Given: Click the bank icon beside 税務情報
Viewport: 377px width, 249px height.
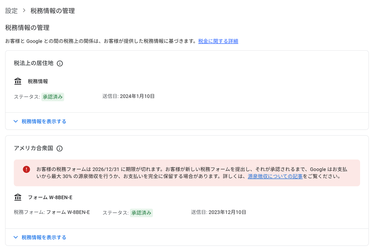Looking at the screenshot, I should tap(18, 81).
